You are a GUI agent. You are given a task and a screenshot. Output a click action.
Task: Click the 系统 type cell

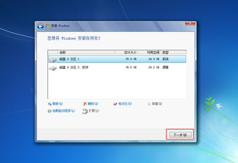[166, 59]
